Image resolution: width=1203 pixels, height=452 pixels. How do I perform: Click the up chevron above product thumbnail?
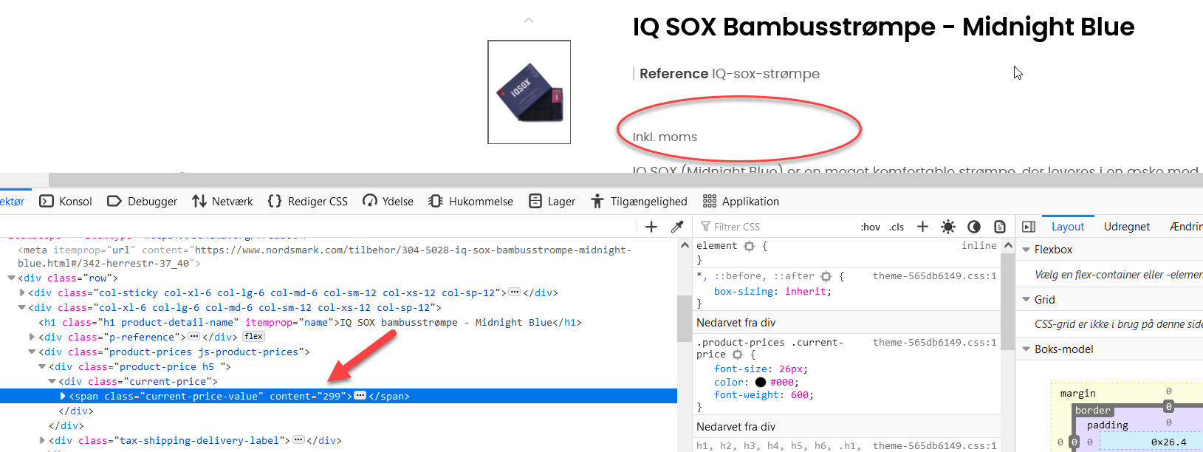click(529, 20)
